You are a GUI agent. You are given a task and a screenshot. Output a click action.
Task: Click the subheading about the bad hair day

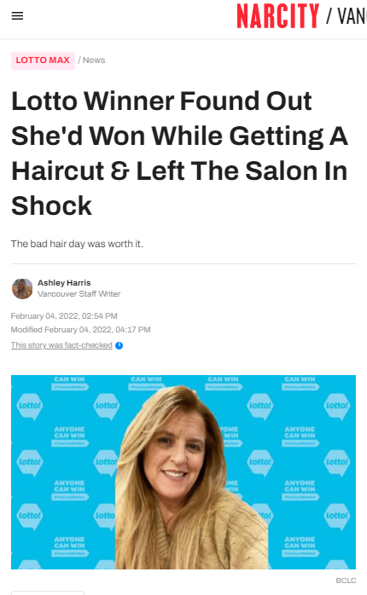(x=77, y=244)
